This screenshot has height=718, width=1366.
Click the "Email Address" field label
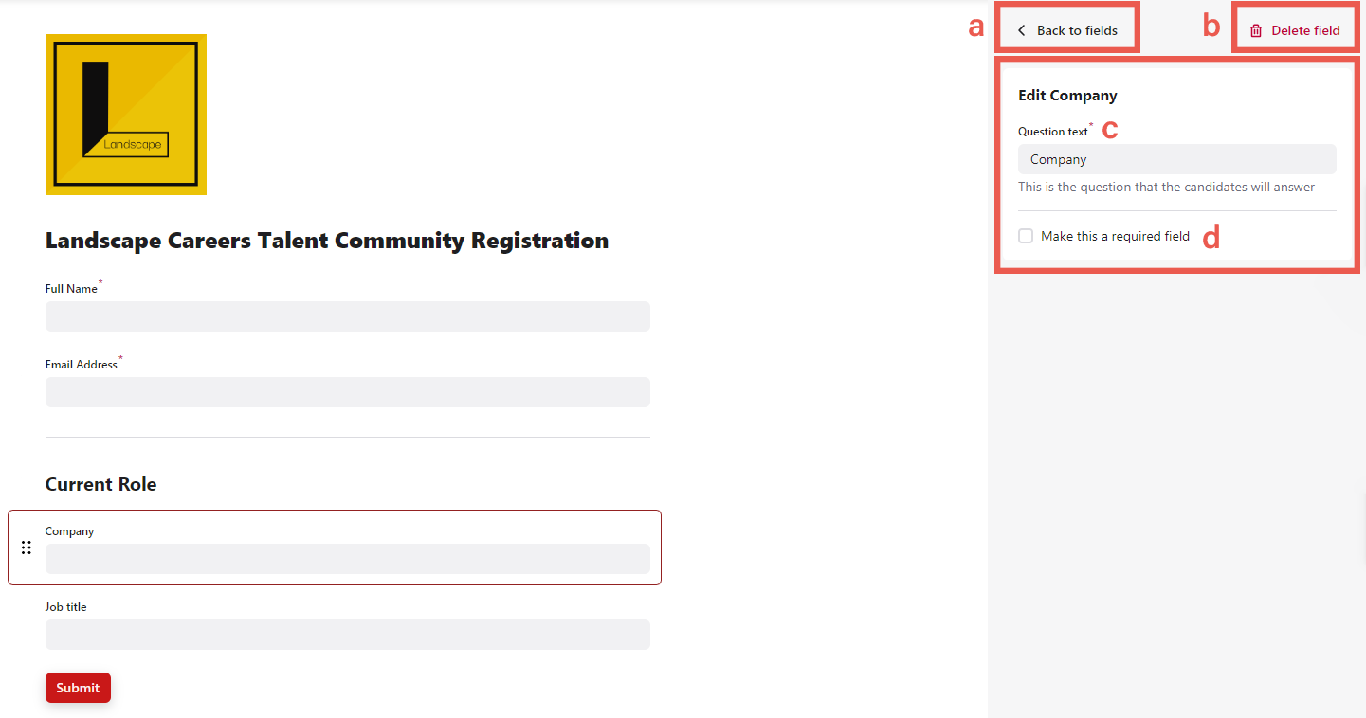coord(82,365)
